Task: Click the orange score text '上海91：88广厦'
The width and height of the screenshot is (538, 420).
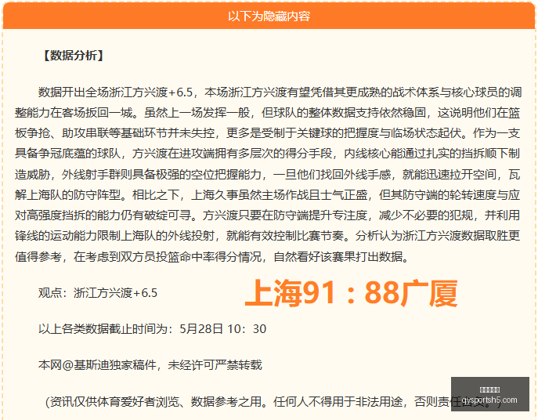Action: coord(351,293)
